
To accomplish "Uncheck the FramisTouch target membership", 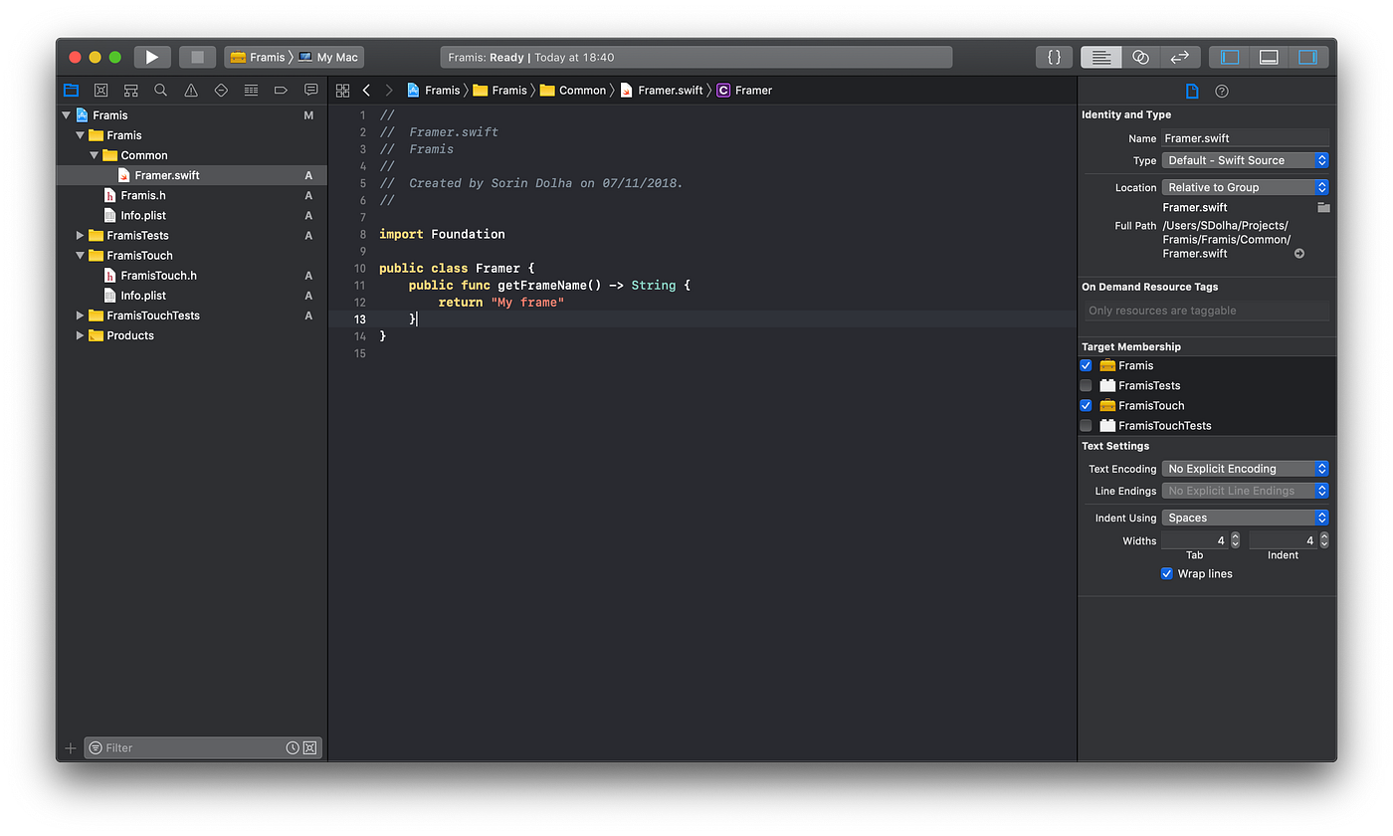I will pos(1086,405).
